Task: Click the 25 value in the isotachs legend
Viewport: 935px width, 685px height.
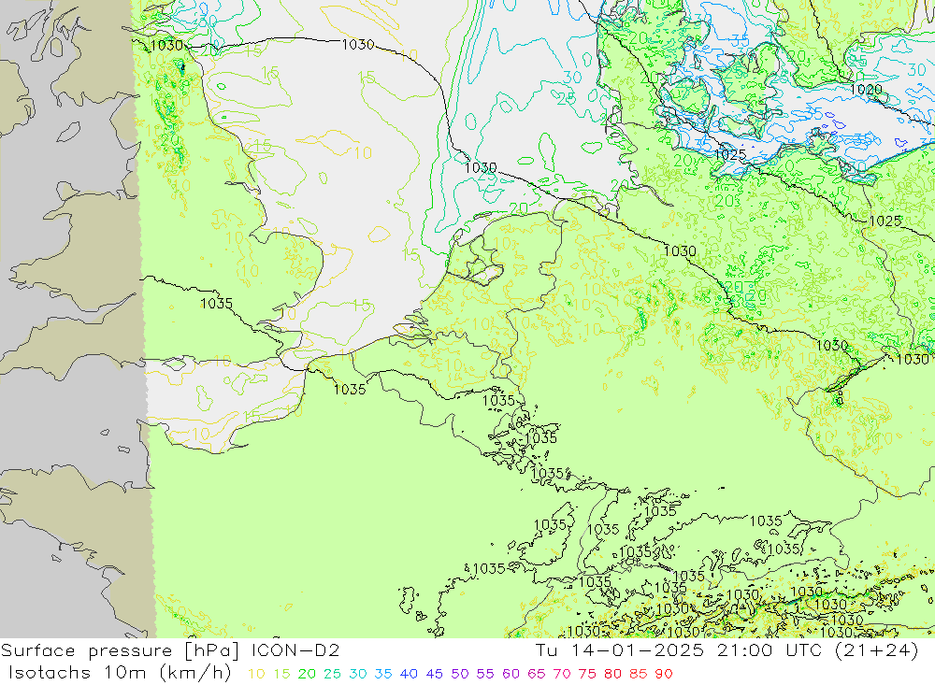Action: point(332,674)
